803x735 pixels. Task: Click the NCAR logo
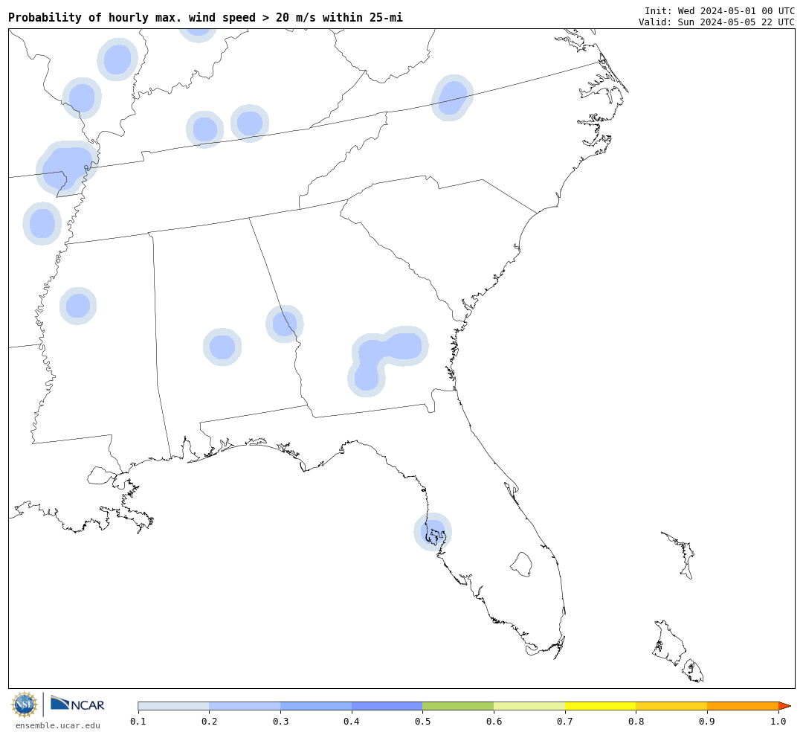pos(77,704)
